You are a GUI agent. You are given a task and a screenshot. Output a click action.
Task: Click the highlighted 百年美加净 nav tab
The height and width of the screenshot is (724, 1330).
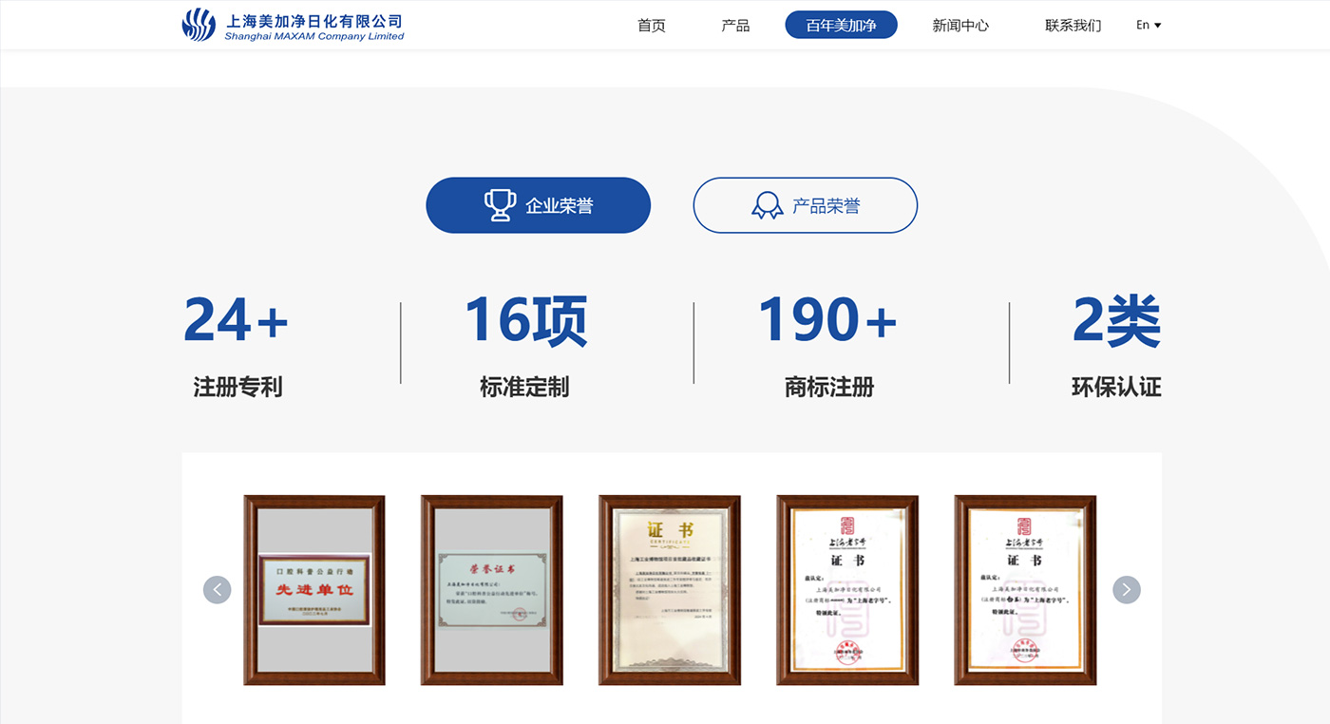(x=841, y=26)
